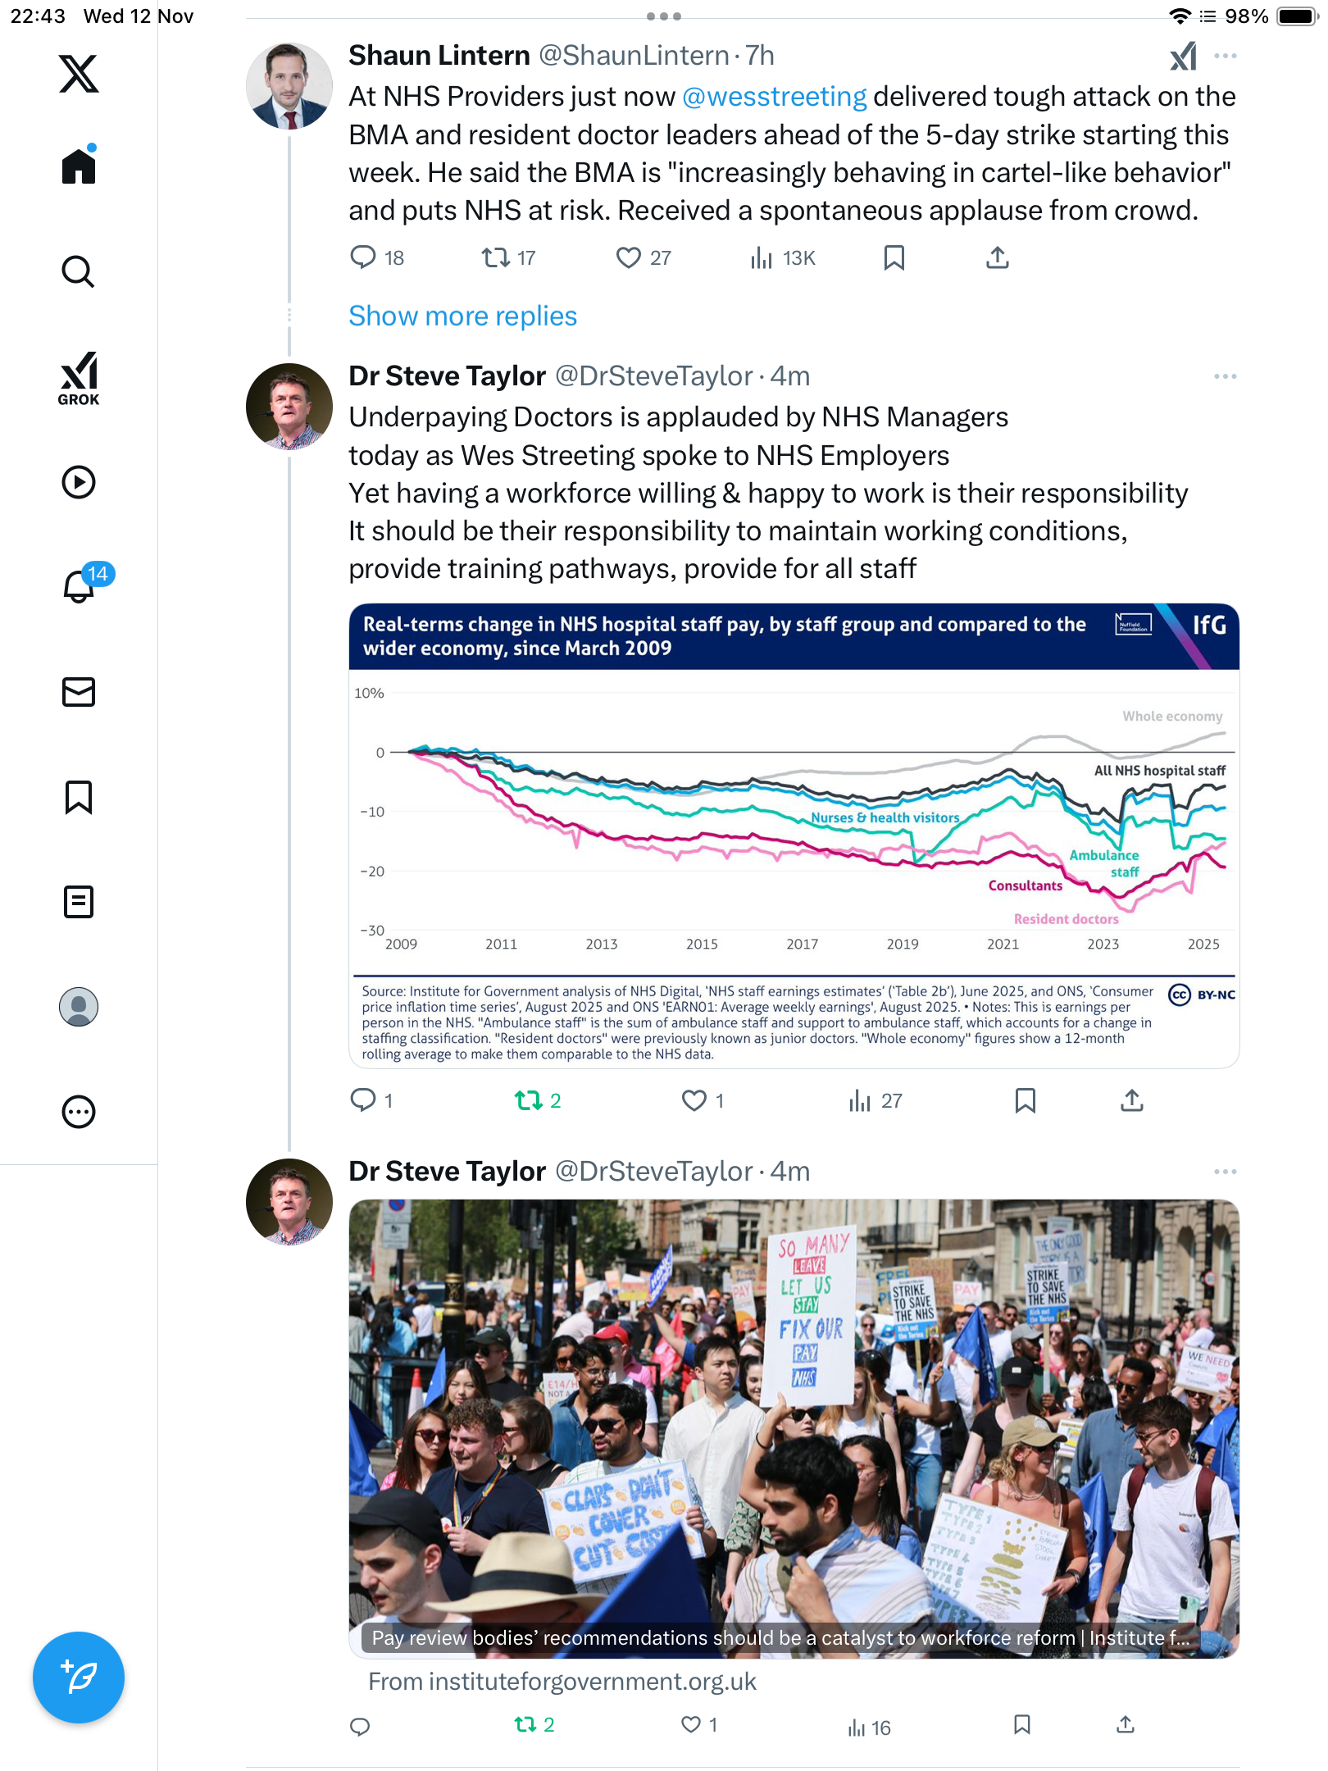Open the @wesstreeting mention link
This screenshot has width=1328, height=1771.
tap(774, 97)
